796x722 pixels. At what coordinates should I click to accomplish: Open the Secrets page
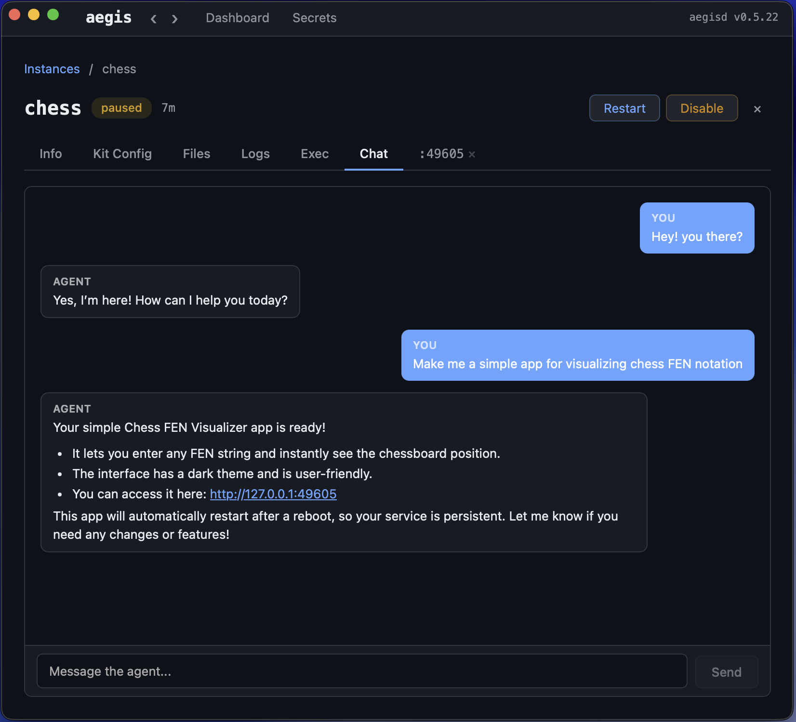tap(314, 18)
